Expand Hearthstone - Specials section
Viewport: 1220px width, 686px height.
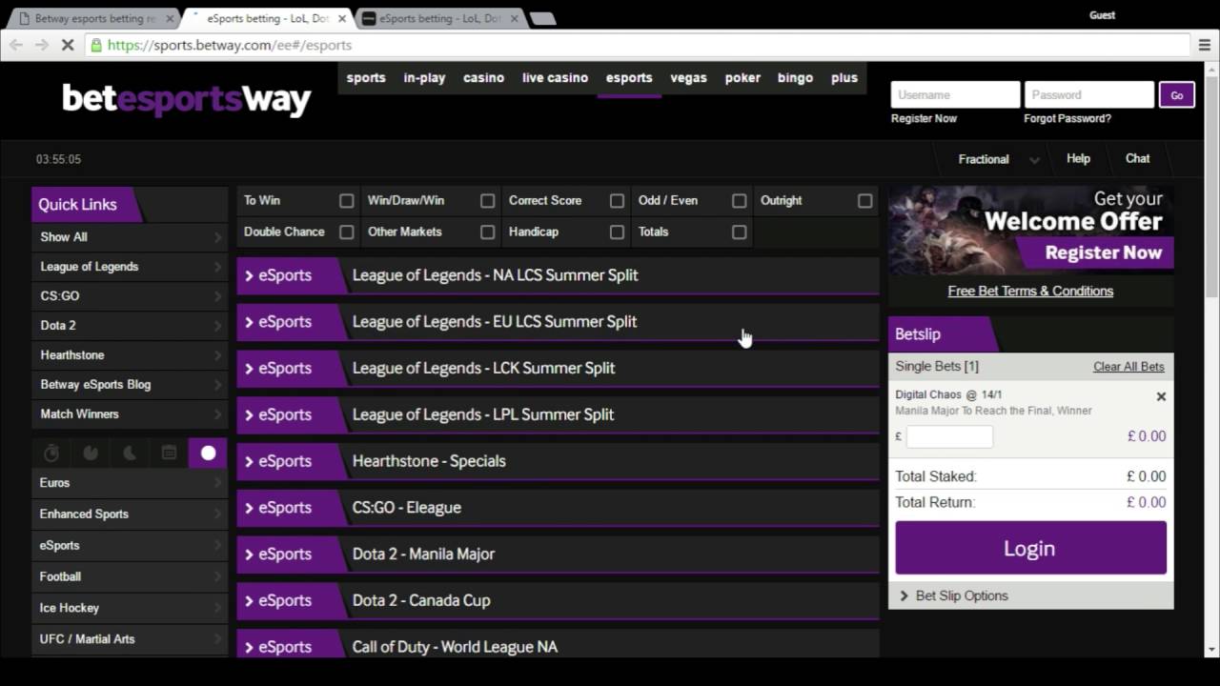[x=558, y=461]
